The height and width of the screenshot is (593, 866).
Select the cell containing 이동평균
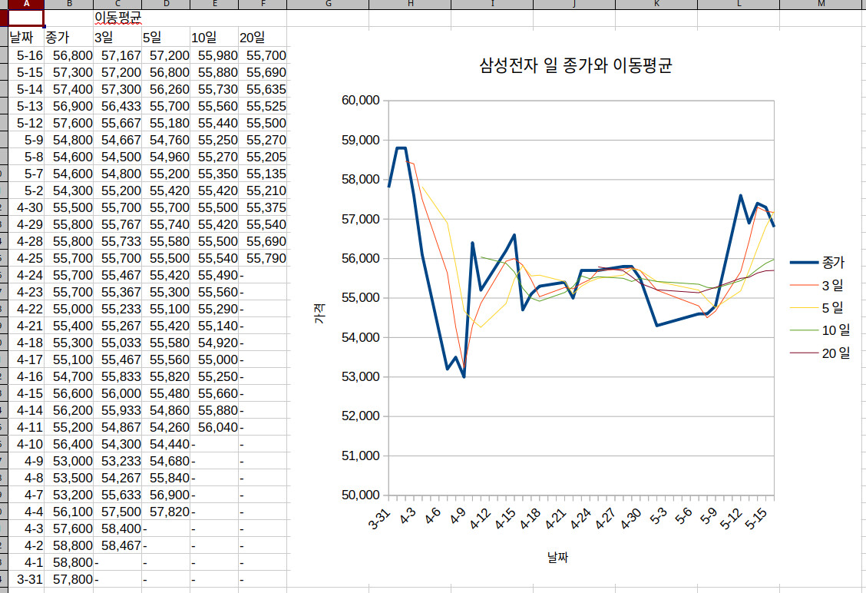(117, 18)
